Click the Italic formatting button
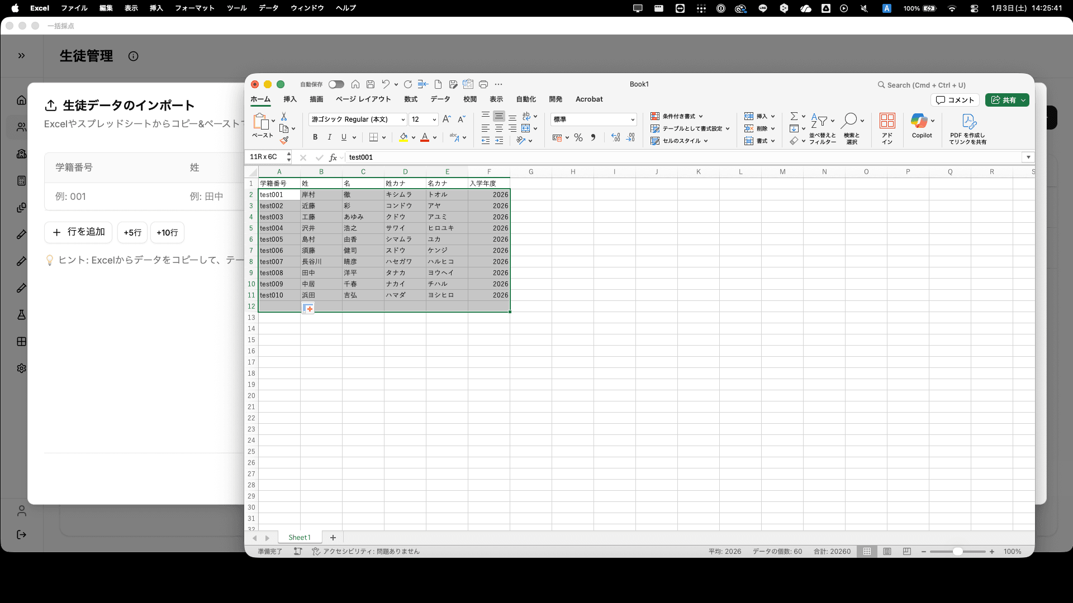 coord(330,137)
